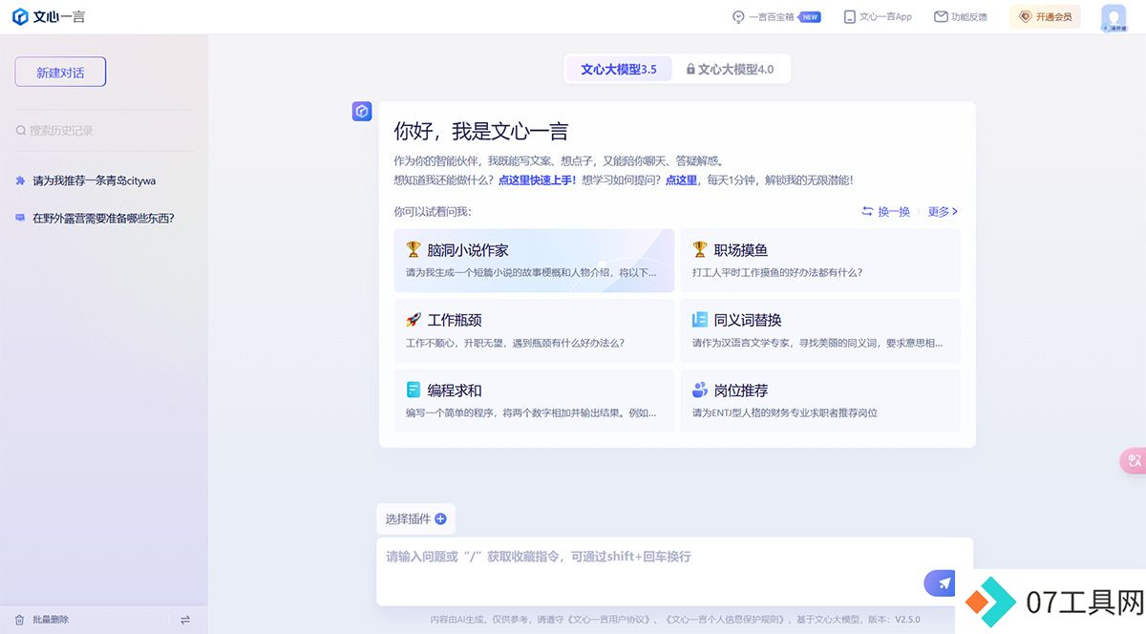Click the 文心一言 logo icon
Viewport: 1146px width, 634px height.
coord(20,16)
